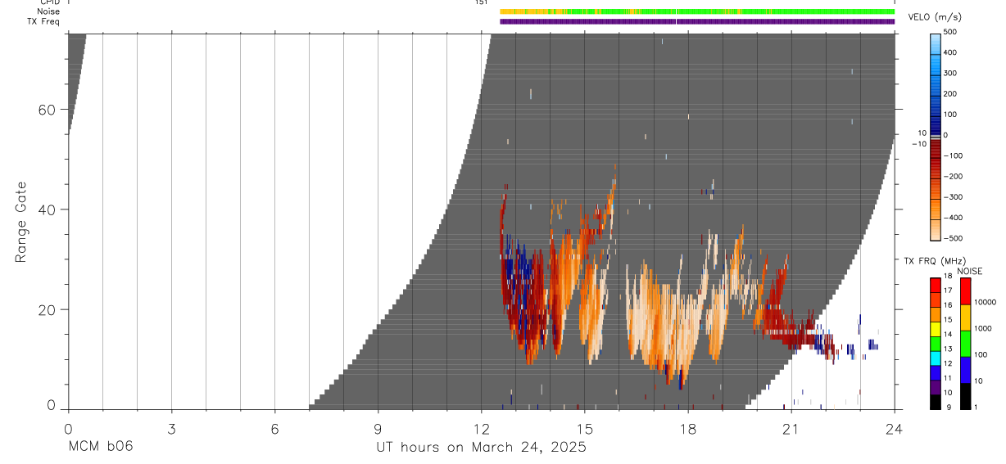Pick the purple 10–11 MHz frequency swatch
Image resolution: width=1006 pixels, height=464 pixels.
click(936, 386)
